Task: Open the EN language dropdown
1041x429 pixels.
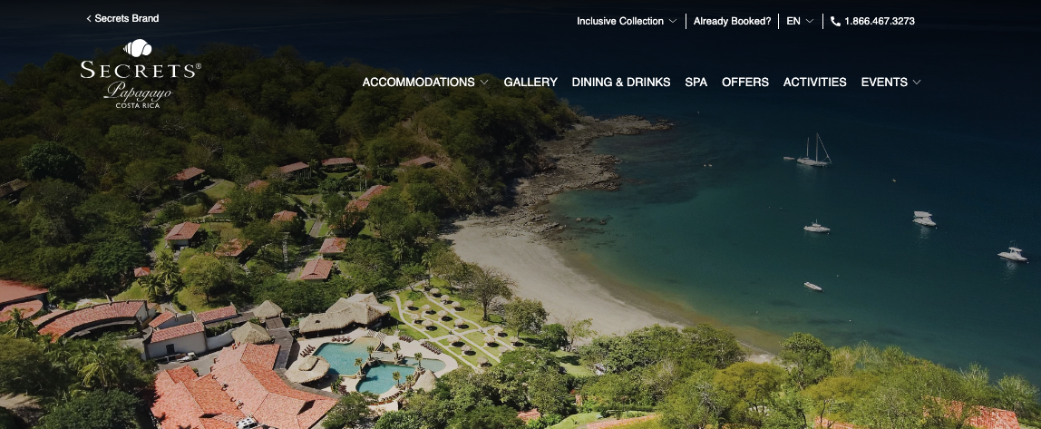Action: pyautogui.click(x=800, y=21)
